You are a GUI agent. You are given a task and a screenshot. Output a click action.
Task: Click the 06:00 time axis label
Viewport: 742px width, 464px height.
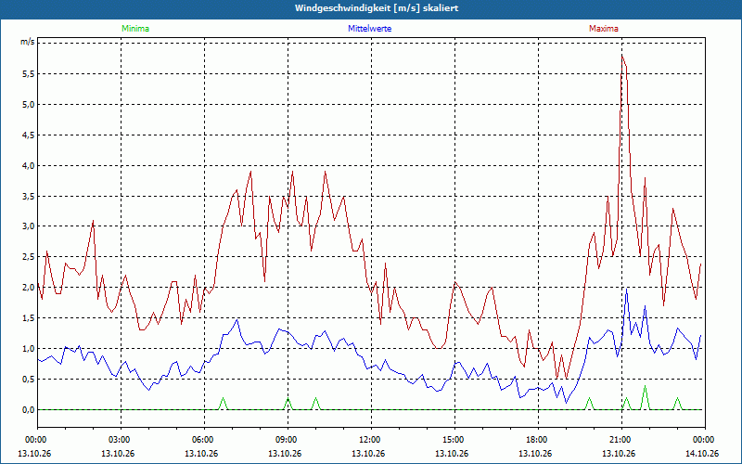click(x=204, y=439)
